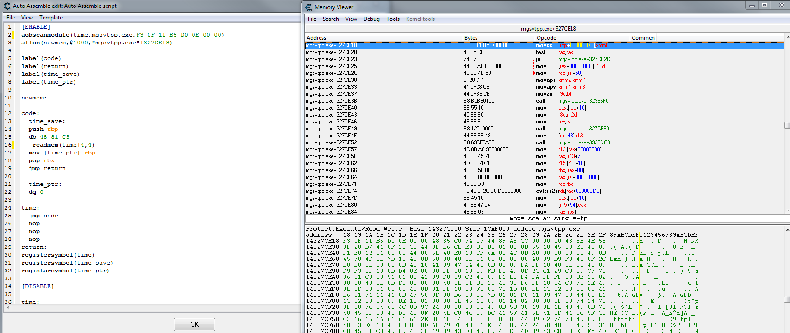
Task: Open the Kernel tools menu
Action: coord(420,19)
